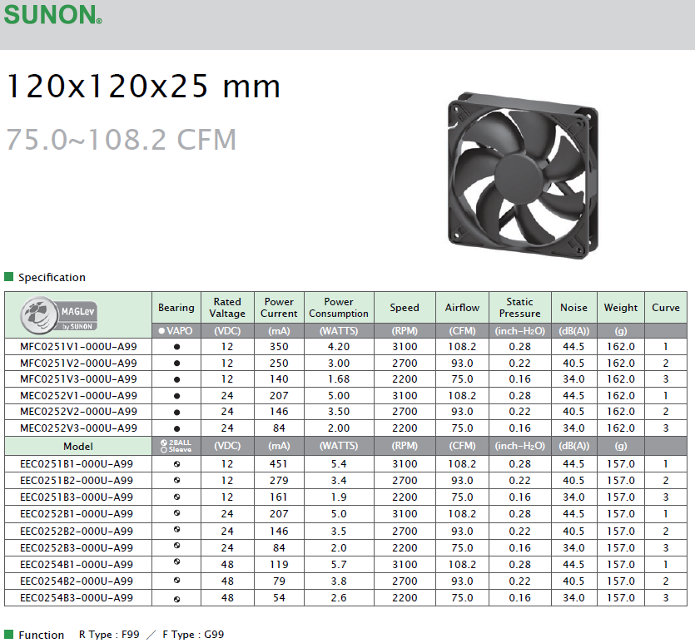
Task: Click the SUNON logo
Action: [52, 15]
